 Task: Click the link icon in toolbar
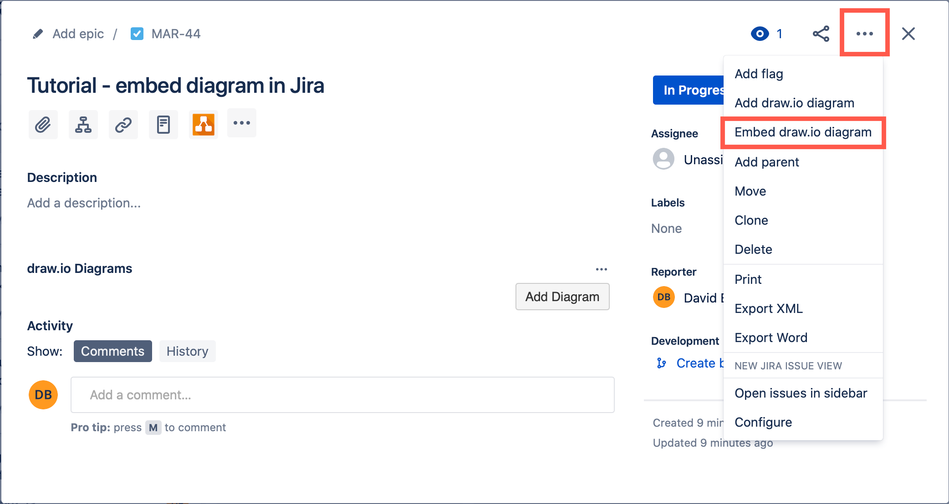pyautogui.click(x=123, y=123)
